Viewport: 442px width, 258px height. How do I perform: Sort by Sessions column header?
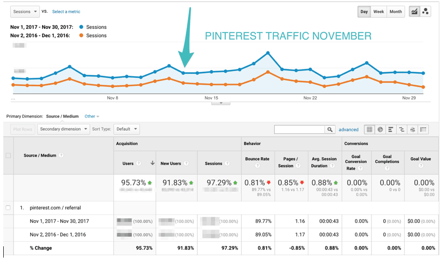click(x=214, y=164)
